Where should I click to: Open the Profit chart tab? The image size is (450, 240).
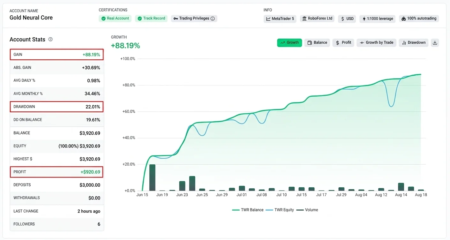coord(343,43)
